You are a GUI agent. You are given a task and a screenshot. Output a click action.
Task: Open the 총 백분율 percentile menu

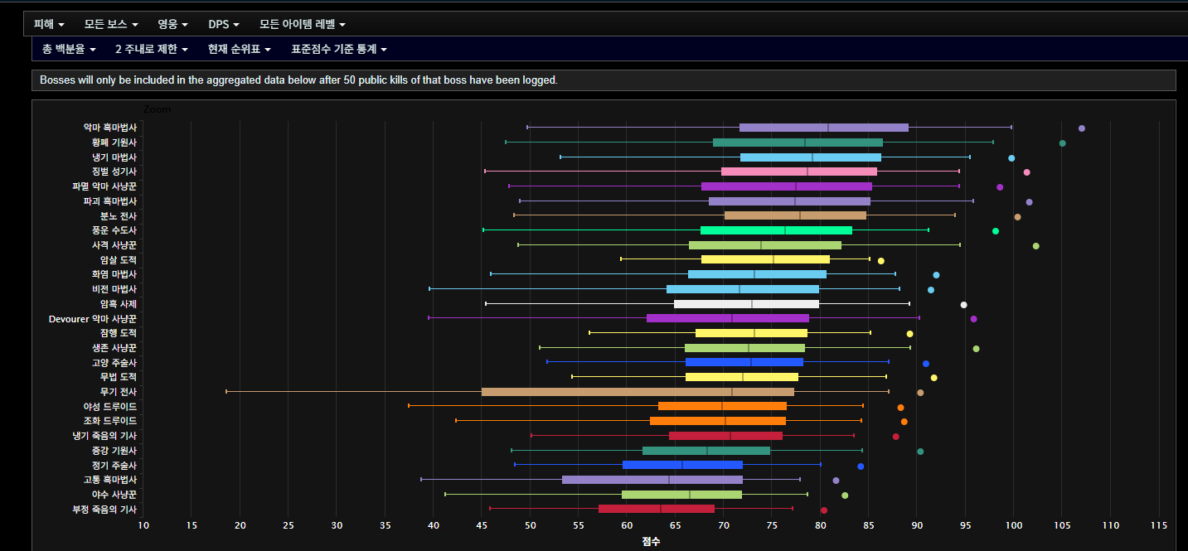(x=69, y=49)
